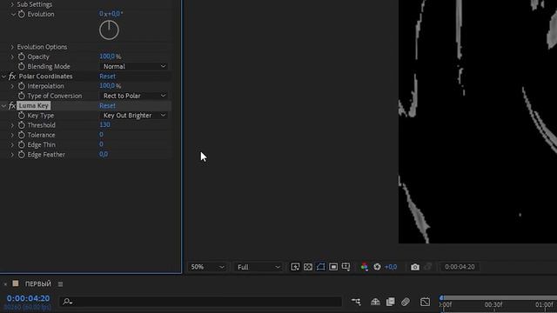Toggle the Threshold stopwatch
The width and height of the screenshot is (557, 313).
[x=21, y=125]
